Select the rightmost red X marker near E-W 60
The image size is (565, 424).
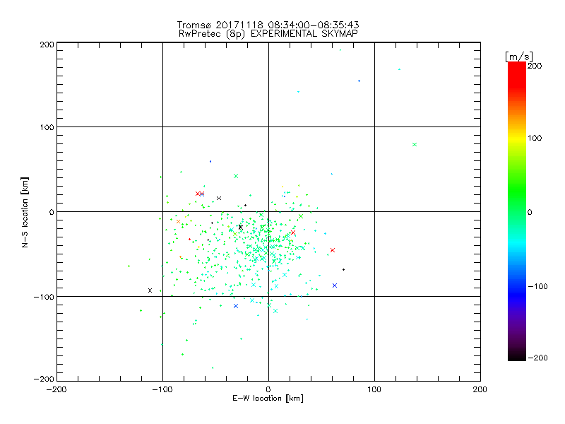(333, 250)
